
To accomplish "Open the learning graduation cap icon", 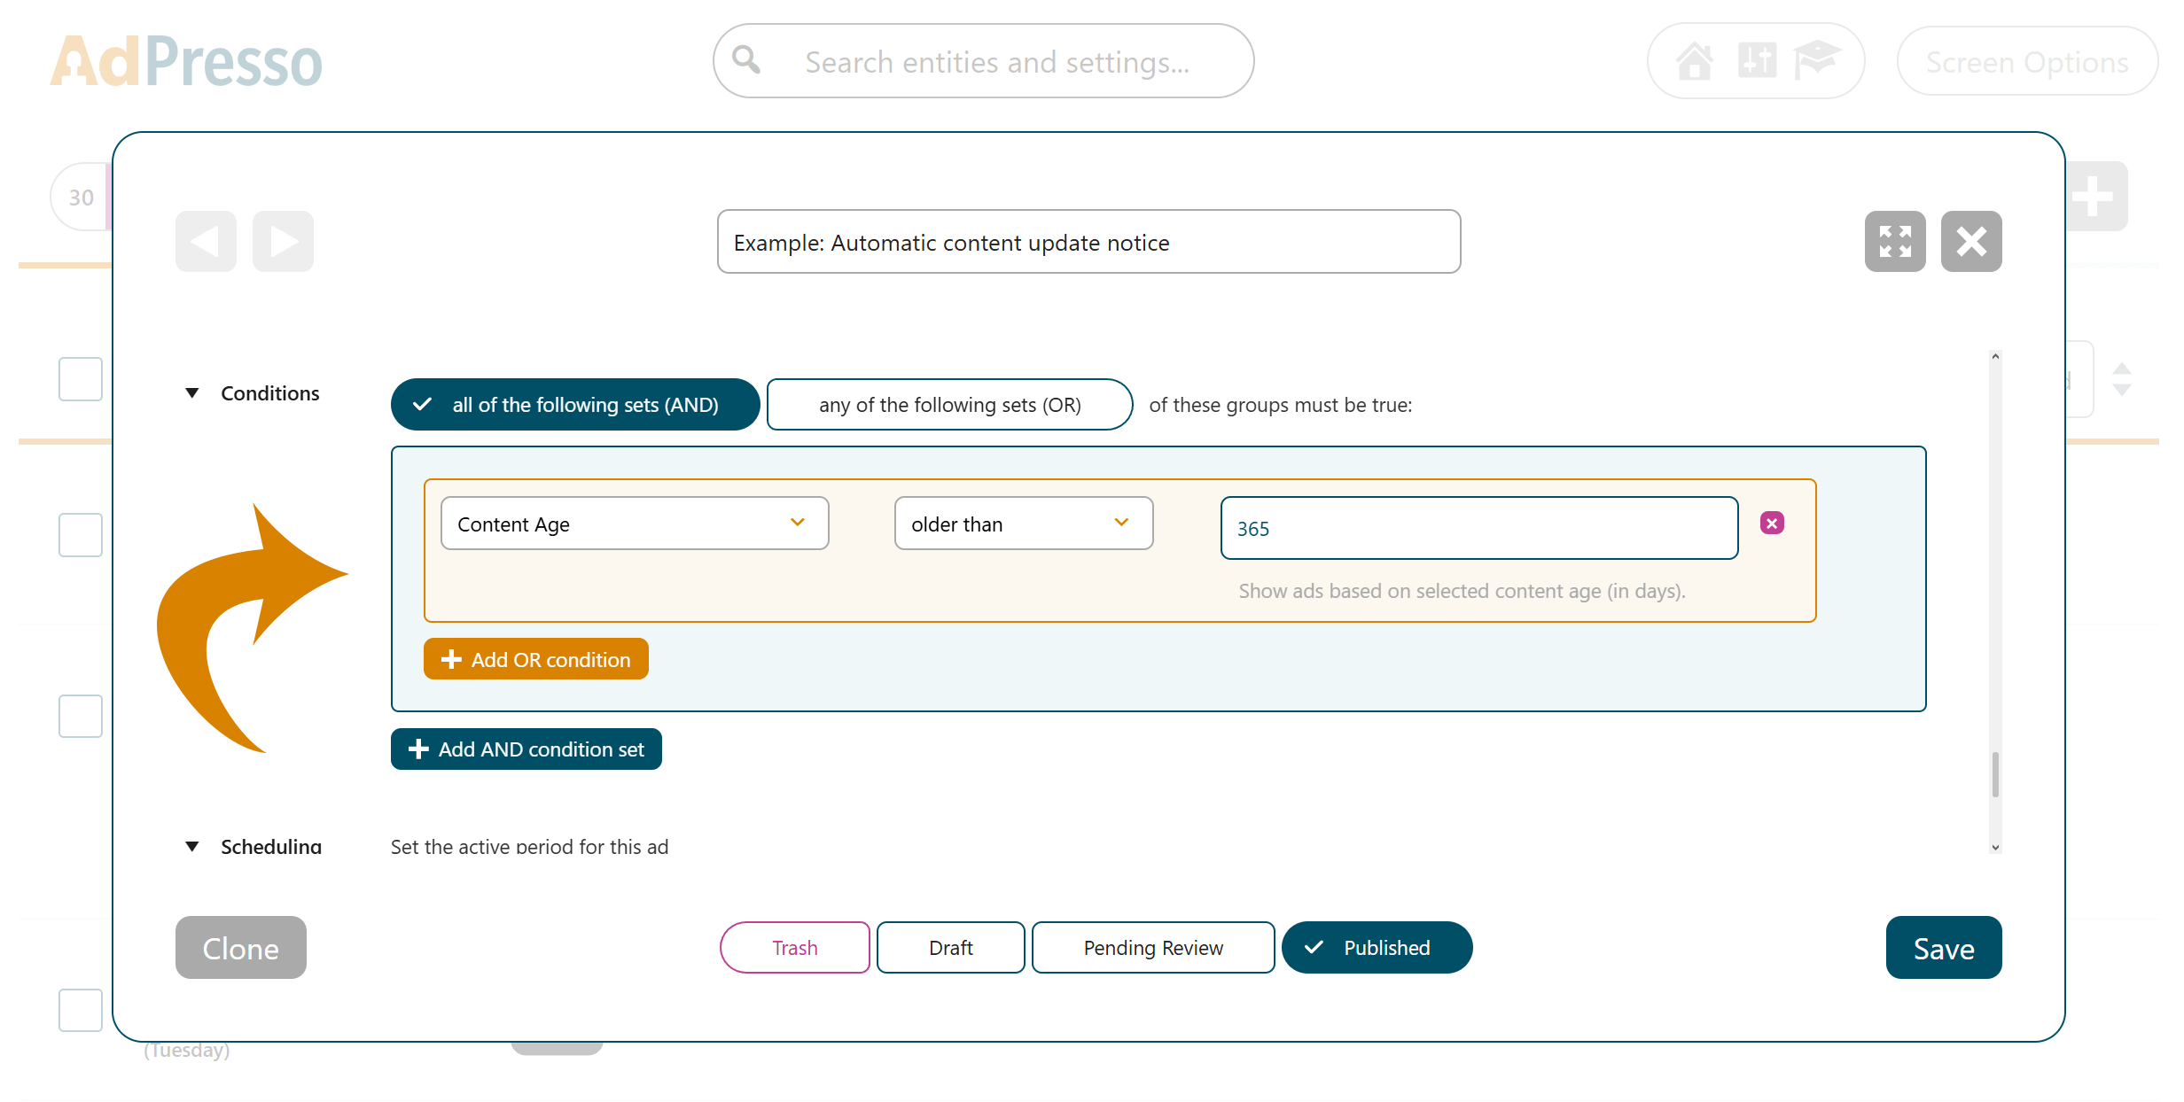I will click(1817, 60).
